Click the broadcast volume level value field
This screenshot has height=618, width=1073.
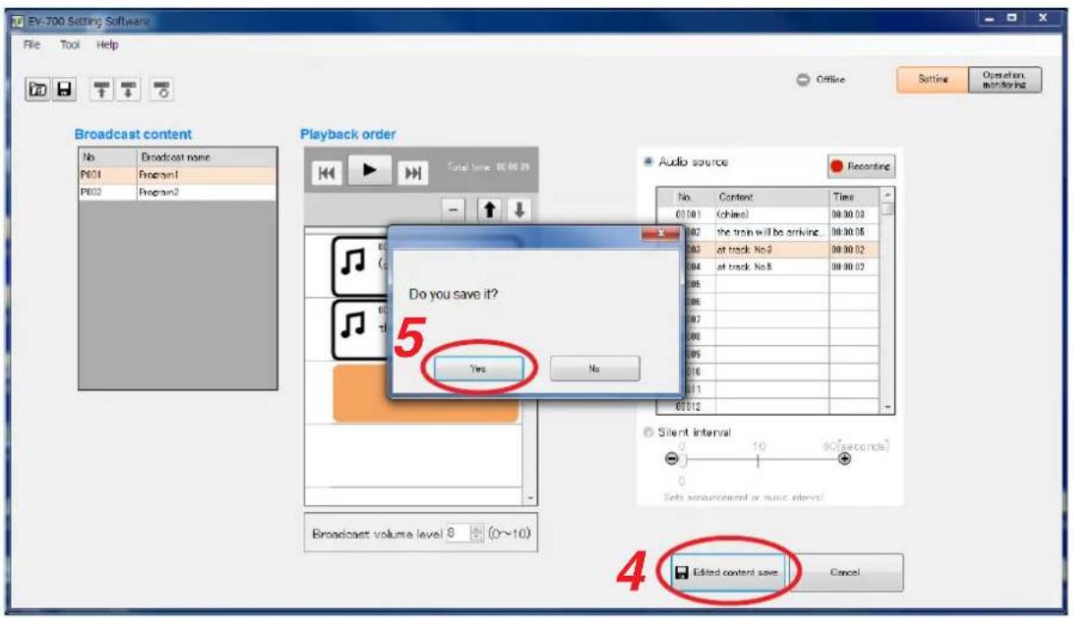pyautogui.click(x=459, y=532)
